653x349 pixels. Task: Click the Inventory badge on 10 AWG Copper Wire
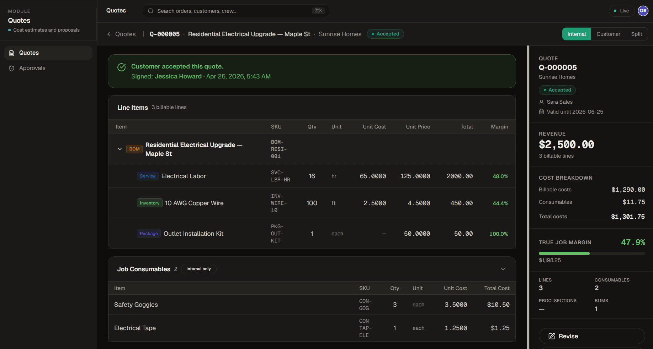150,203
